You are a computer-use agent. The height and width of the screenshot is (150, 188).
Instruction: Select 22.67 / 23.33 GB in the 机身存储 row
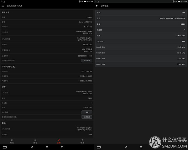coord(86,76)
